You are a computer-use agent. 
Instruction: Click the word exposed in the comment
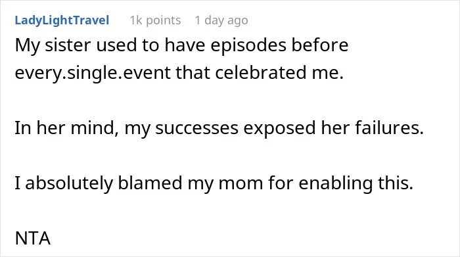(x=279, y=129)
